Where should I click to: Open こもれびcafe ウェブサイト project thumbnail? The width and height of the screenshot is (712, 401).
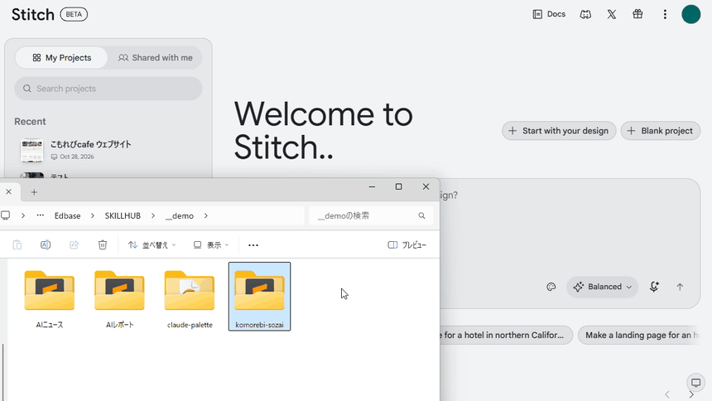(31, 151)
